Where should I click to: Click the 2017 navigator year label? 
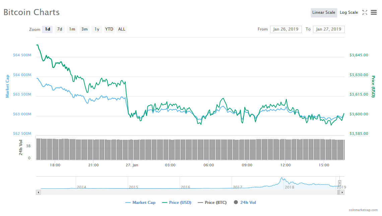coord(238,187)
